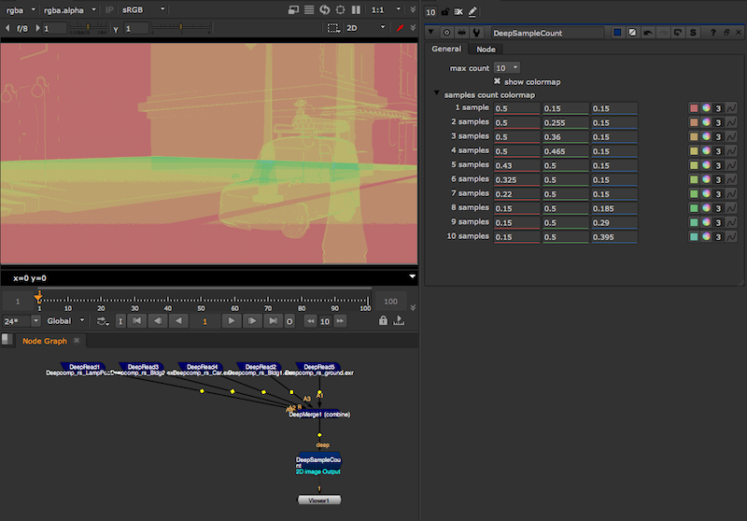Select the Node Graph tab
Image resolution: width=747 pixels, height=521 pixels.
(x=44, y=341)
